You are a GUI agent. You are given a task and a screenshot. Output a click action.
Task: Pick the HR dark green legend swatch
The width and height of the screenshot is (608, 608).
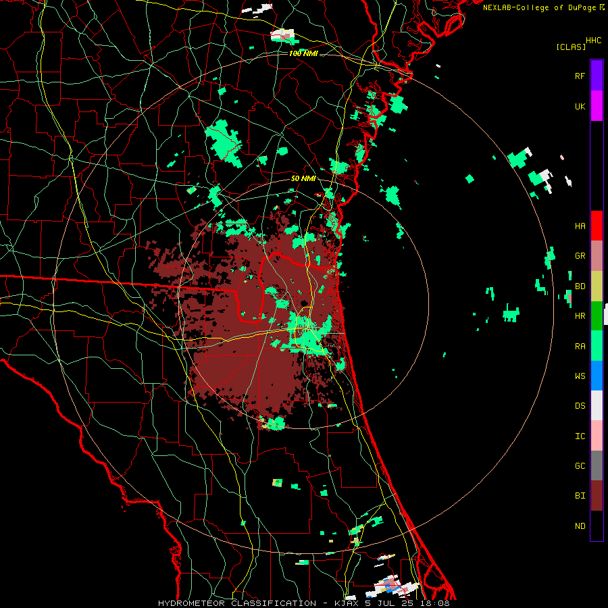pos(597,316)
